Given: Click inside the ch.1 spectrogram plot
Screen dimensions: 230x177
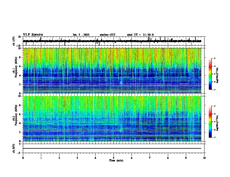Looking at the screenshot, I should pos(112,71).
